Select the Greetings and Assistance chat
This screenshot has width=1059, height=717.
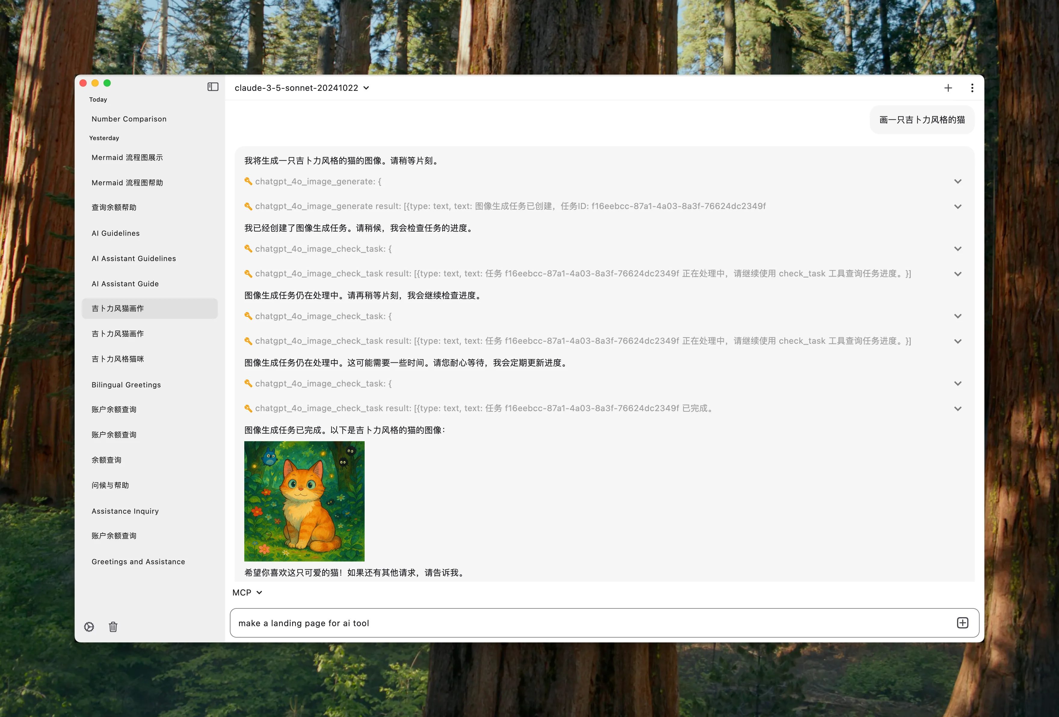(x=138, y=562)
